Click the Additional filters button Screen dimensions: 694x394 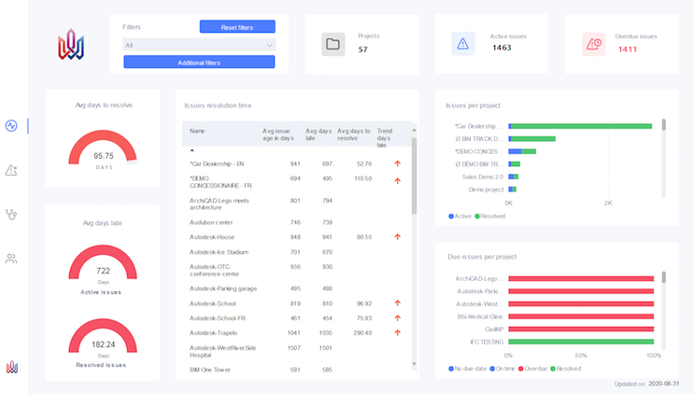199,63
